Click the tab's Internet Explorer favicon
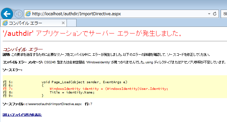This screenshot has height=122, width=227. [x=5, y=23]
